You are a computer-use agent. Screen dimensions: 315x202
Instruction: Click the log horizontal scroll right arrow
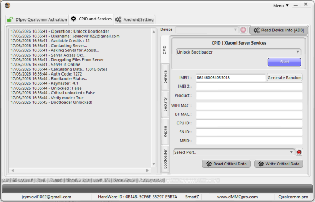pos(147,171)
